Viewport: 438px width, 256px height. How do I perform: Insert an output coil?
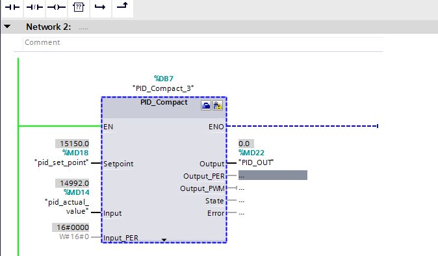[x=57, y=7]
